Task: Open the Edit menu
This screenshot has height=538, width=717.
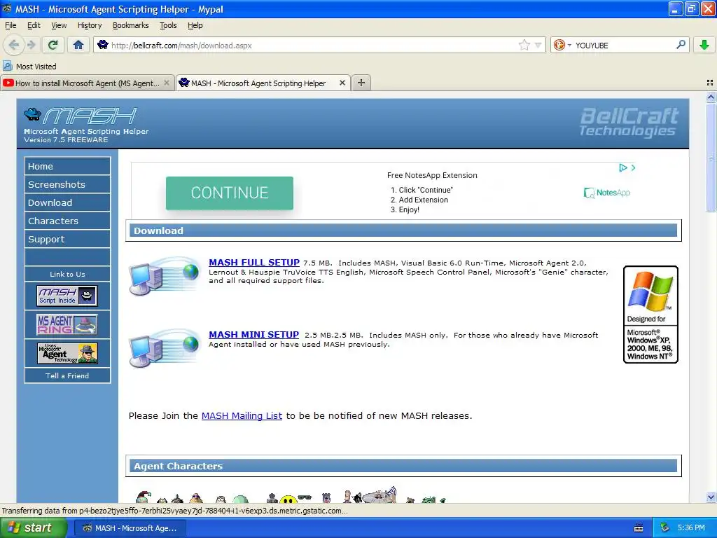Action: (x=34, y=26)
